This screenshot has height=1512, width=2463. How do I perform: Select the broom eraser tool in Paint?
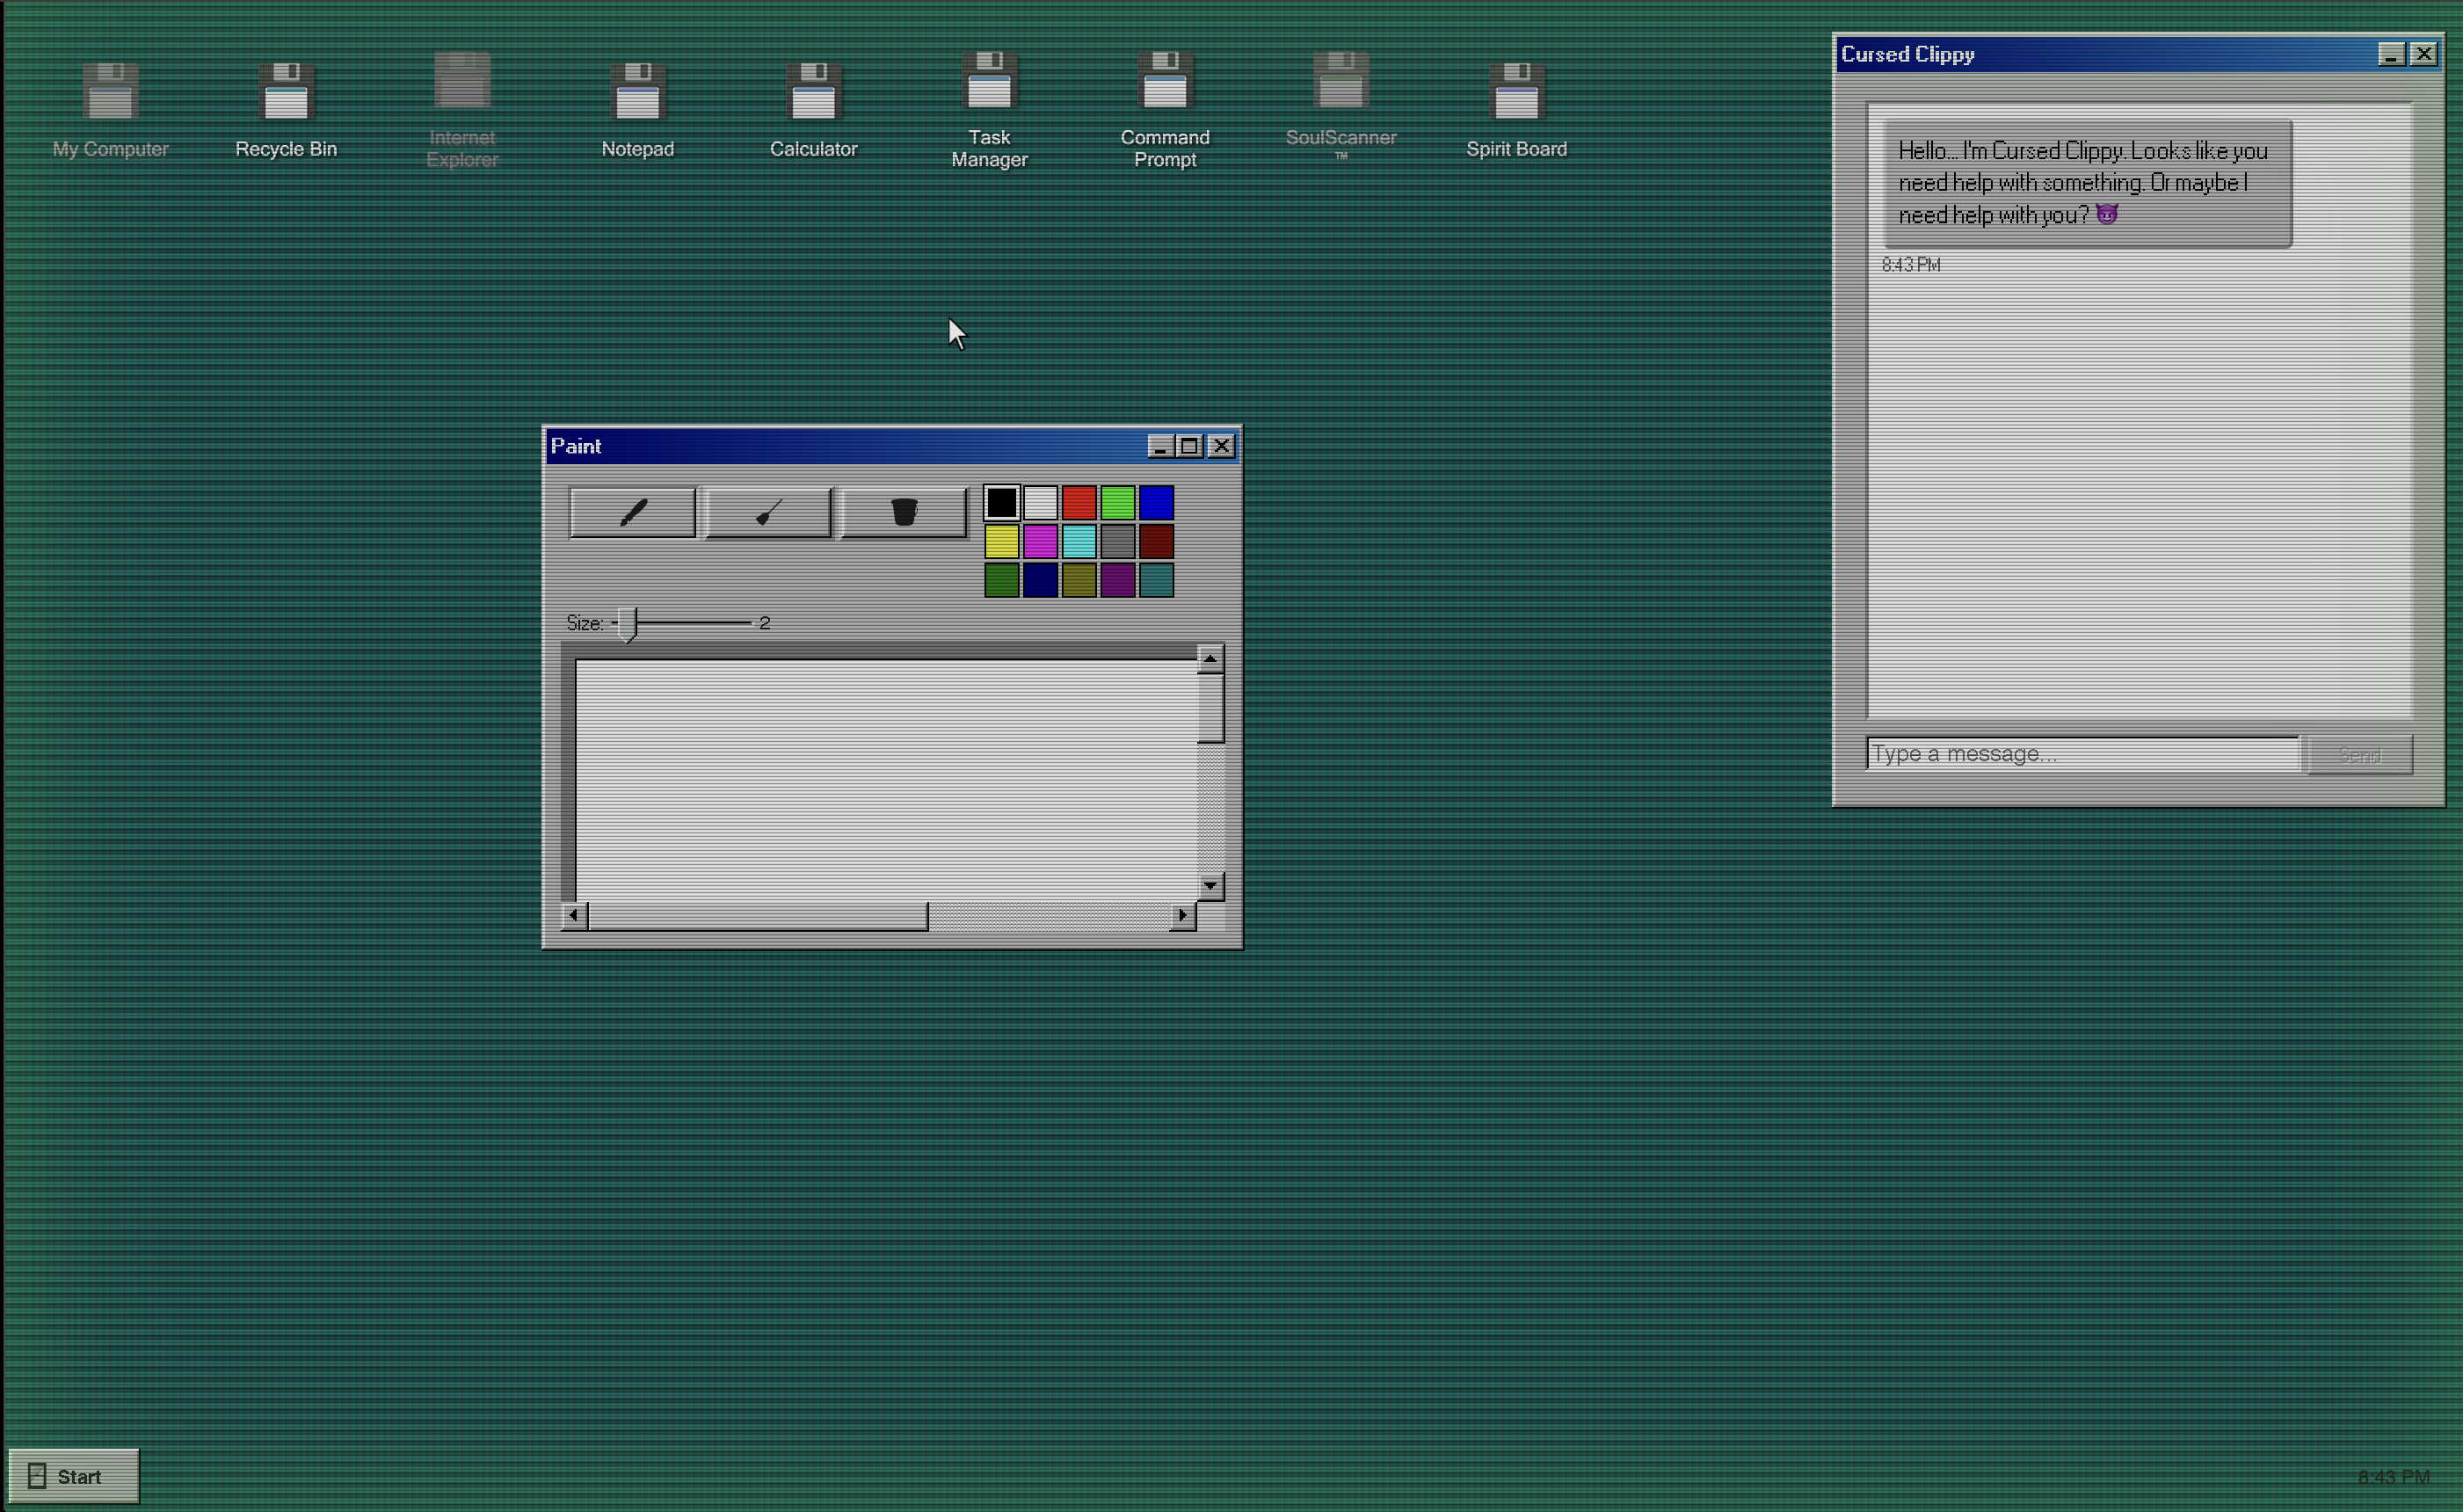(768, 513)
